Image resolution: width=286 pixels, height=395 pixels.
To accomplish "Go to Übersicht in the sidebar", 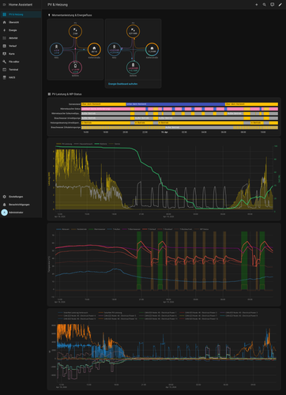I will click(21, 22).
